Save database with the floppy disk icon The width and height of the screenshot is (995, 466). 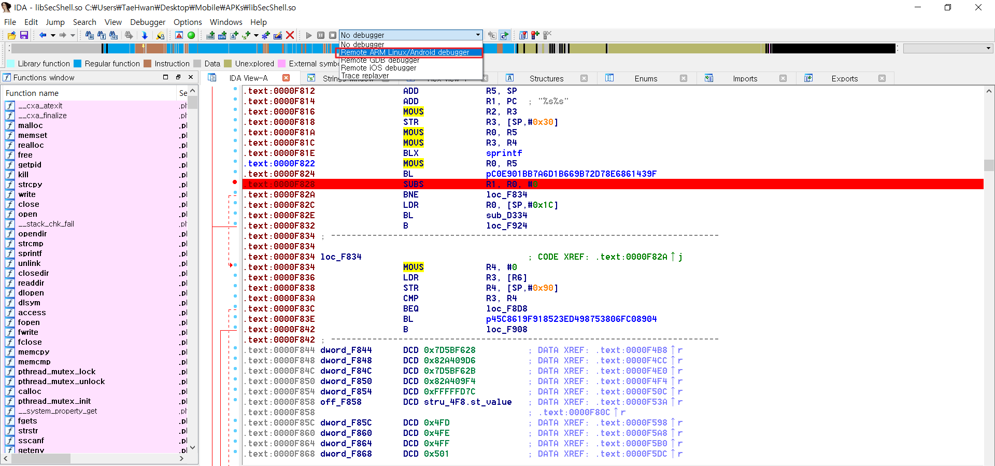[x=24, y=35]
